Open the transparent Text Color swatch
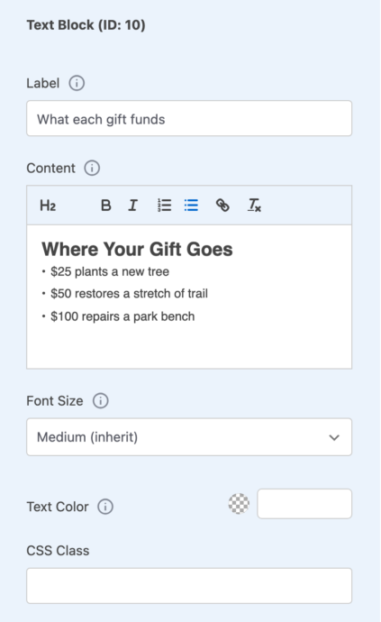The width and height of the screenshot is (381, 622). (239, 504)
